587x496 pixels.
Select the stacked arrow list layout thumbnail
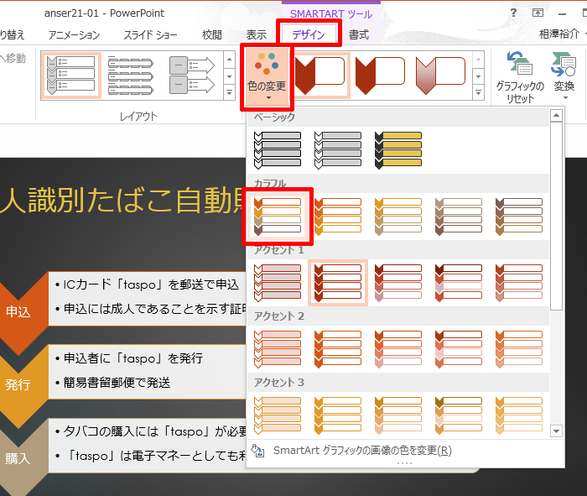coord(131,76)
